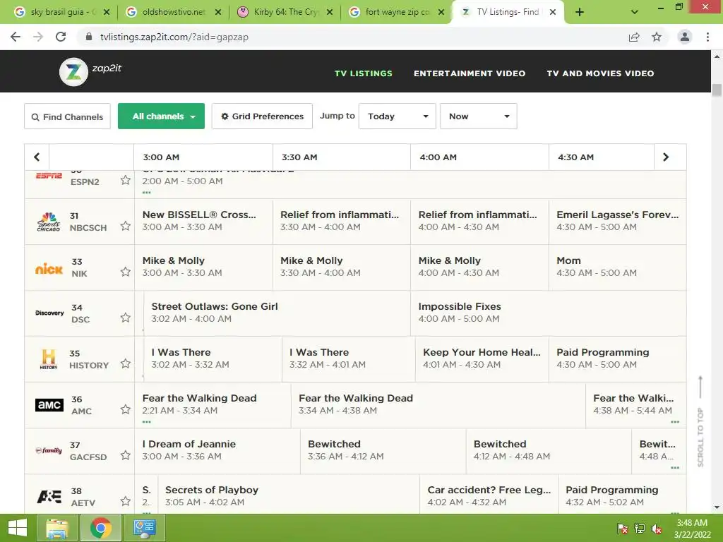
Task: Click the browser forward arrow
Action: (x=38, y=37)
